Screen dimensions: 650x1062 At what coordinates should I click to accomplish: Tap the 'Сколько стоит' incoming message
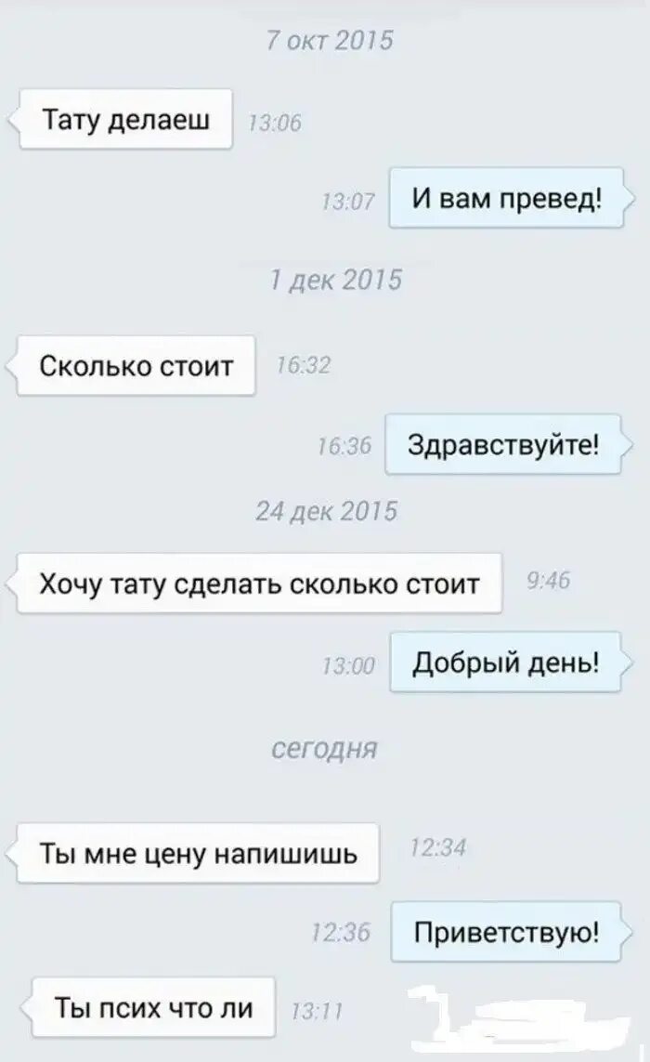[x=136, y=366]
